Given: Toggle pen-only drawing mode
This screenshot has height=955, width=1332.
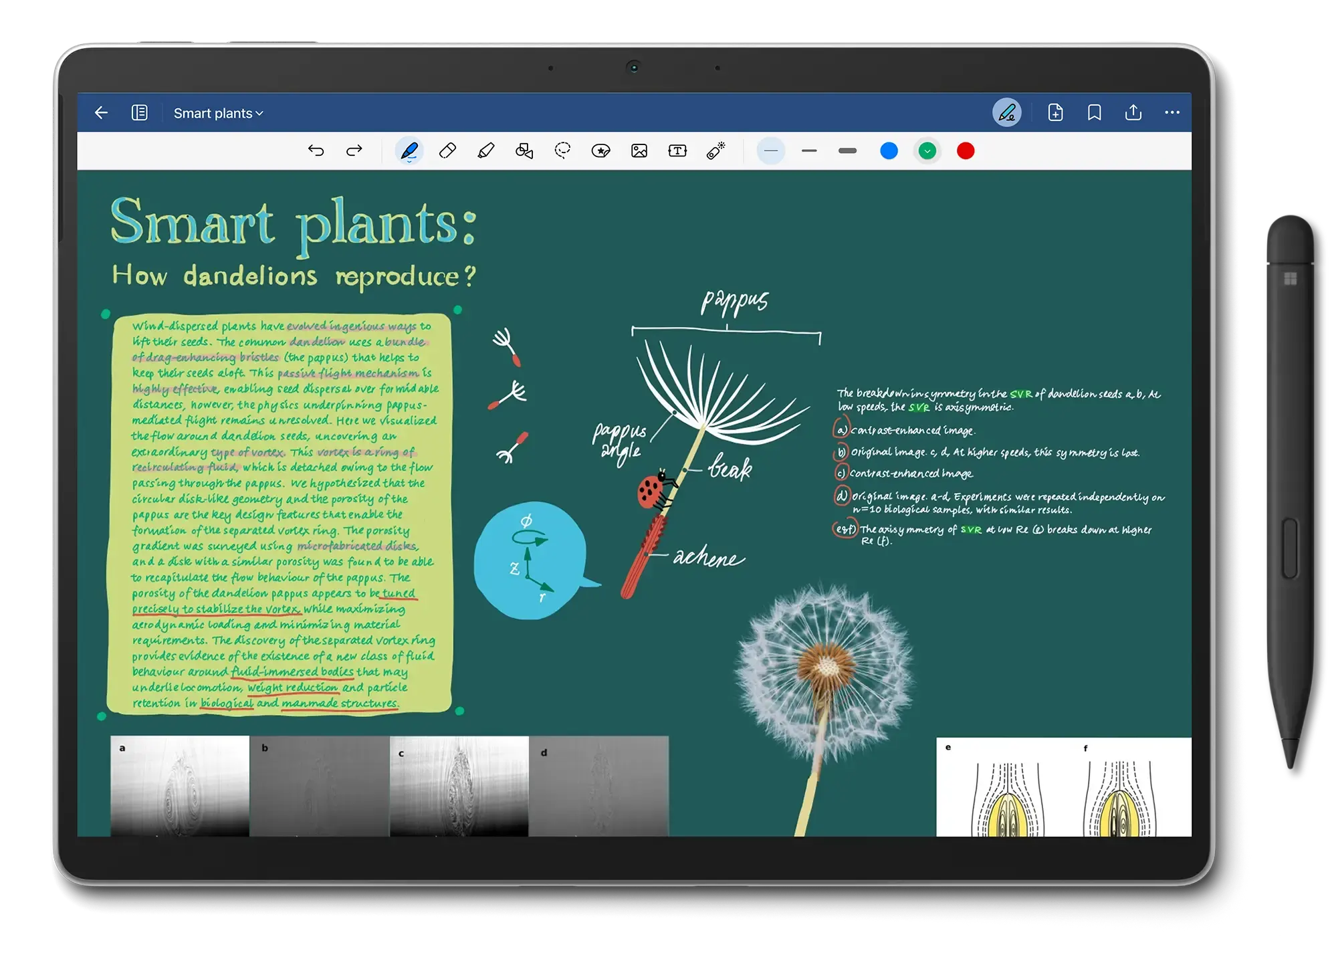Looking at the screenshot, I should (x=1008, y=112).
